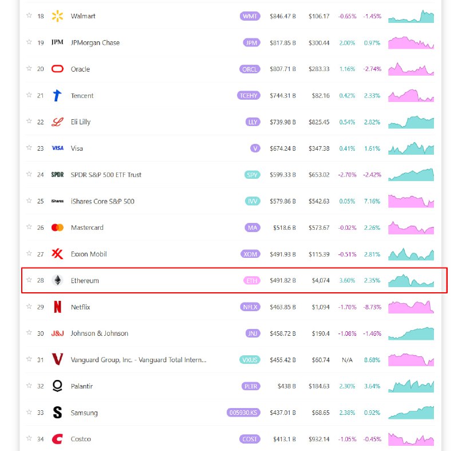Open Tencent via its logo

coord(57,96)
